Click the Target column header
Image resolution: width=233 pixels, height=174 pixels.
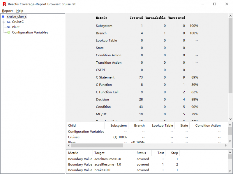99,153
